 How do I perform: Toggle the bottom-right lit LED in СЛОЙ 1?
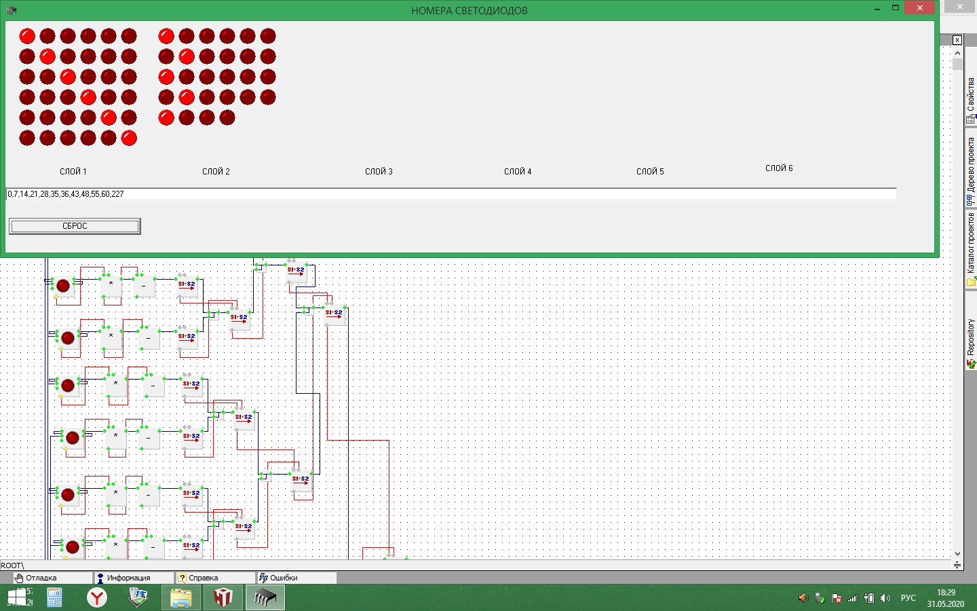pyautogui.click(x=129, y=138)
